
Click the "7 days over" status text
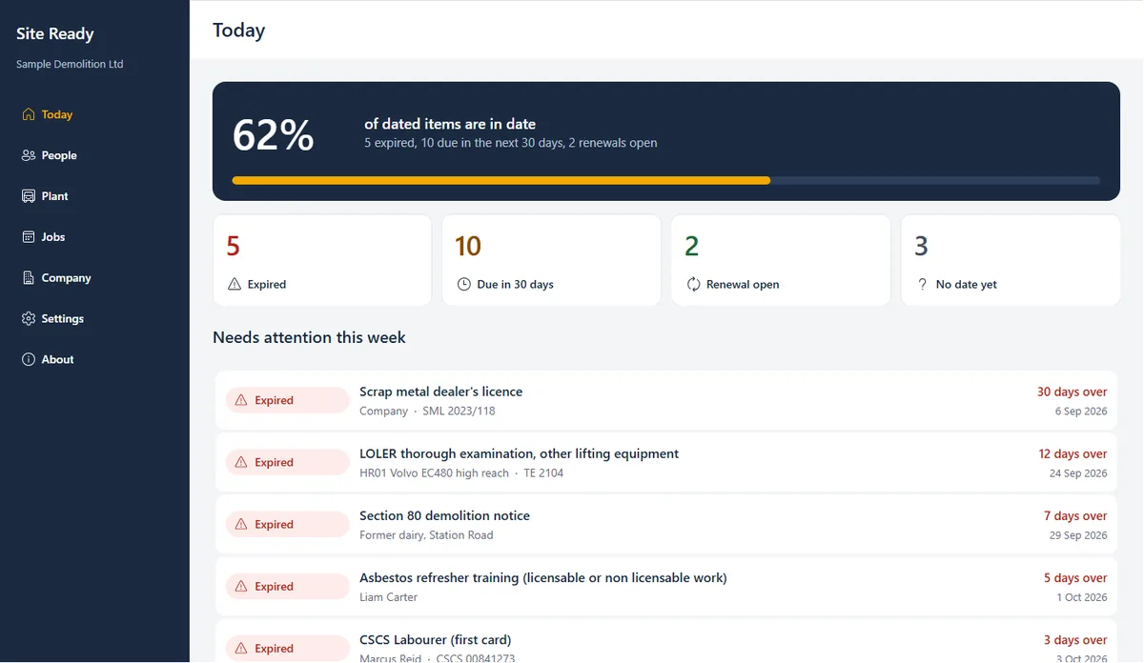click(x=1075, y=515)
